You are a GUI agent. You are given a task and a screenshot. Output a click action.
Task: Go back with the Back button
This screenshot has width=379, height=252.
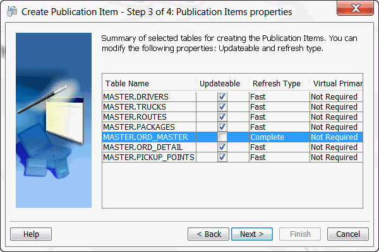tap(208, 234)
